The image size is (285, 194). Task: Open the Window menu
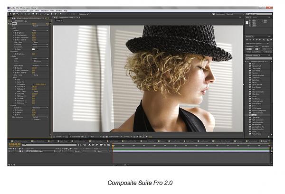click(59, 11)
